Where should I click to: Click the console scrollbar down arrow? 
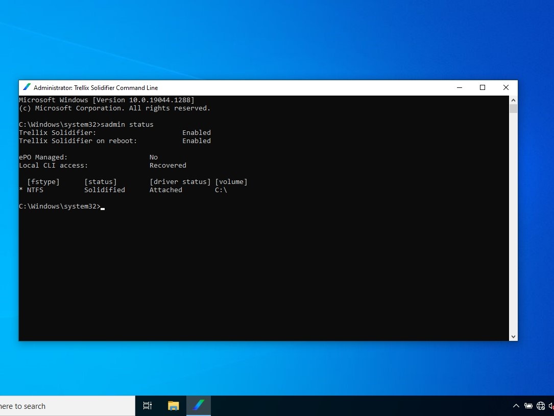point(513,336)
